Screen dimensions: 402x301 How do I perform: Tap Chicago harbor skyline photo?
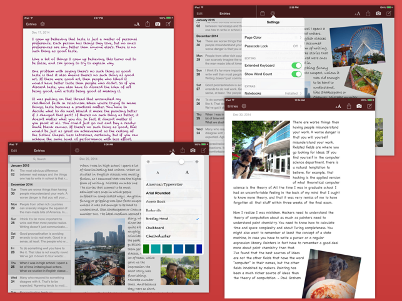pos(100,252)
